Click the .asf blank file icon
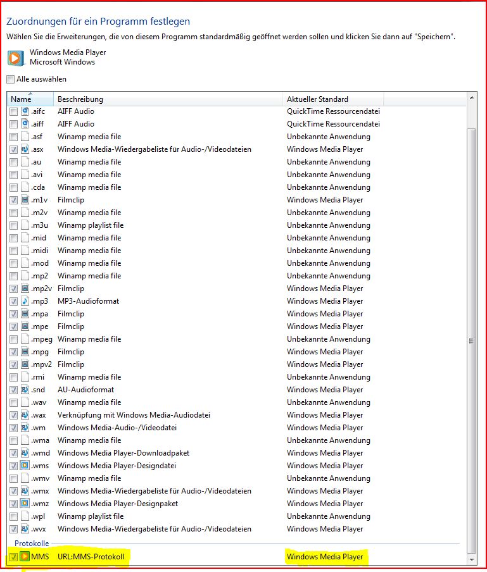Screen dimensions: 487x572 pos(25,137)
